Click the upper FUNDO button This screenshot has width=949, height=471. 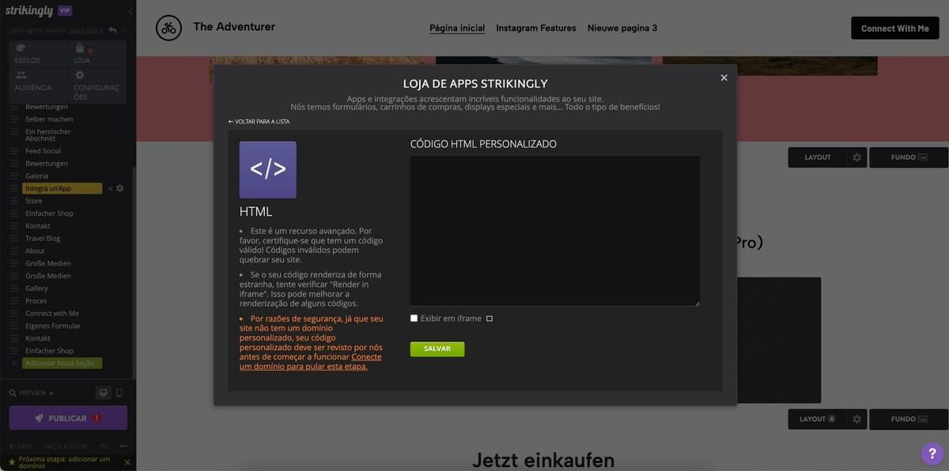909,157
